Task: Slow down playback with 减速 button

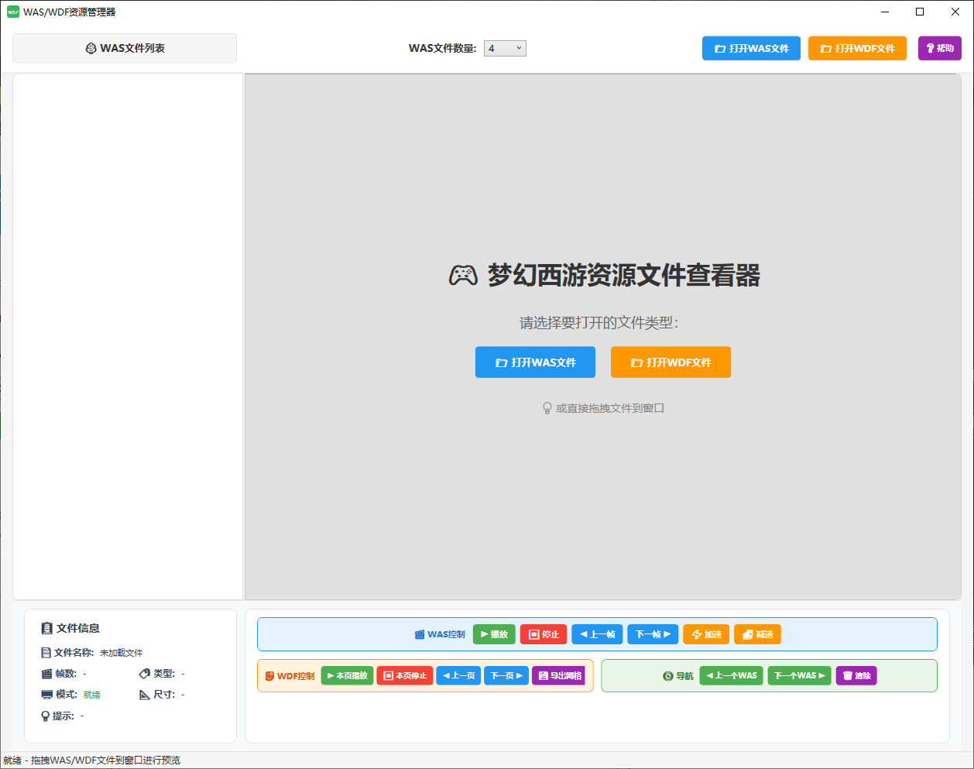Action: click(x=757, y=634)
